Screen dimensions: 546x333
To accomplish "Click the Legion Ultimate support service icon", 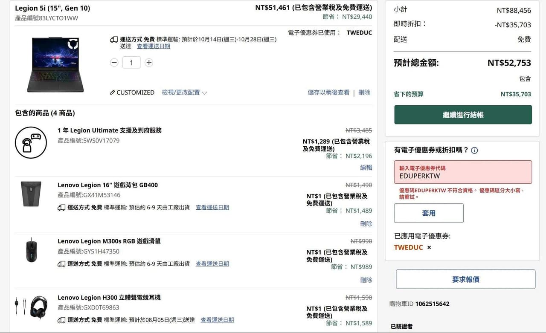I will pyautogui.click(x=31, y=142).
